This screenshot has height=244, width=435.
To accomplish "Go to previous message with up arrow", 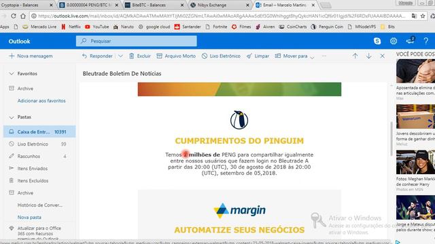I will click(x=355, y=56).
